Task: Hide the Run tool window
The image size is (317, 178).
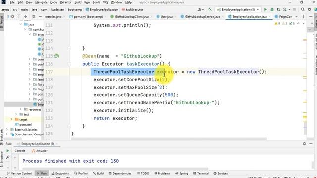Action: point(311,144)
